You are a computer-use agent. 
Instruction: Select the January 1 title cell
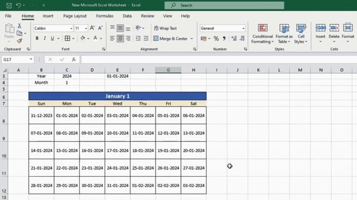(118, 96)
